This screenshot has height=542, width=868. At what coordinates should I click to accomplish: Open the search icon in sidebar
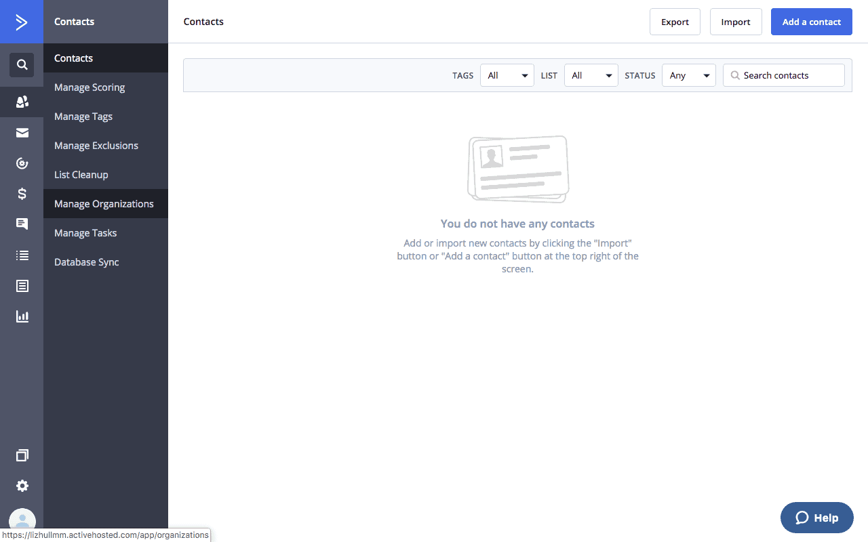(22, 65)
